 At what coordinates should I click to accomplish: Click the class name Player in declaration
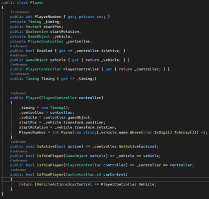37,3
